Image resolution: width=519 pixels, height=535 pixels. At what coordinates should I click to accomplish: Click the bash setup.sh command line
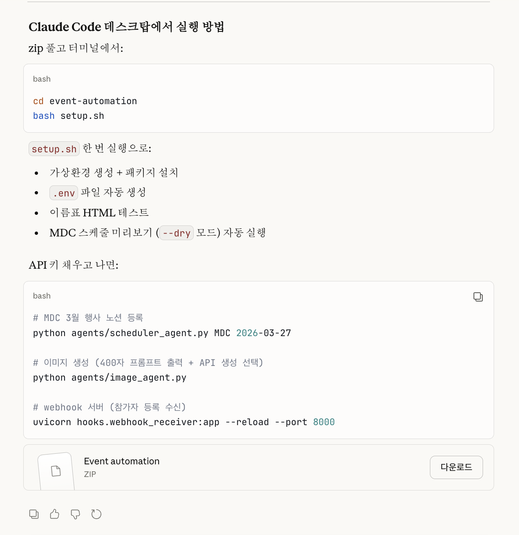[69, 116]
